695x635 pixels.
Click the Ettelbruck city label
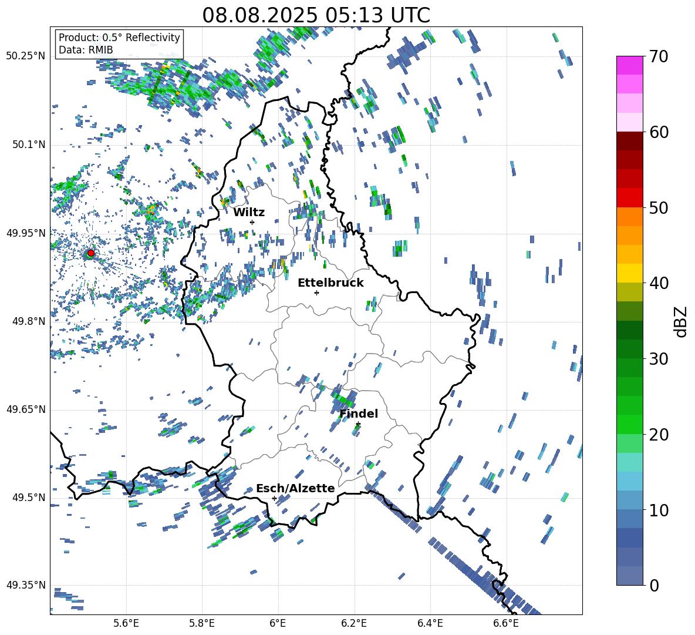330,283
